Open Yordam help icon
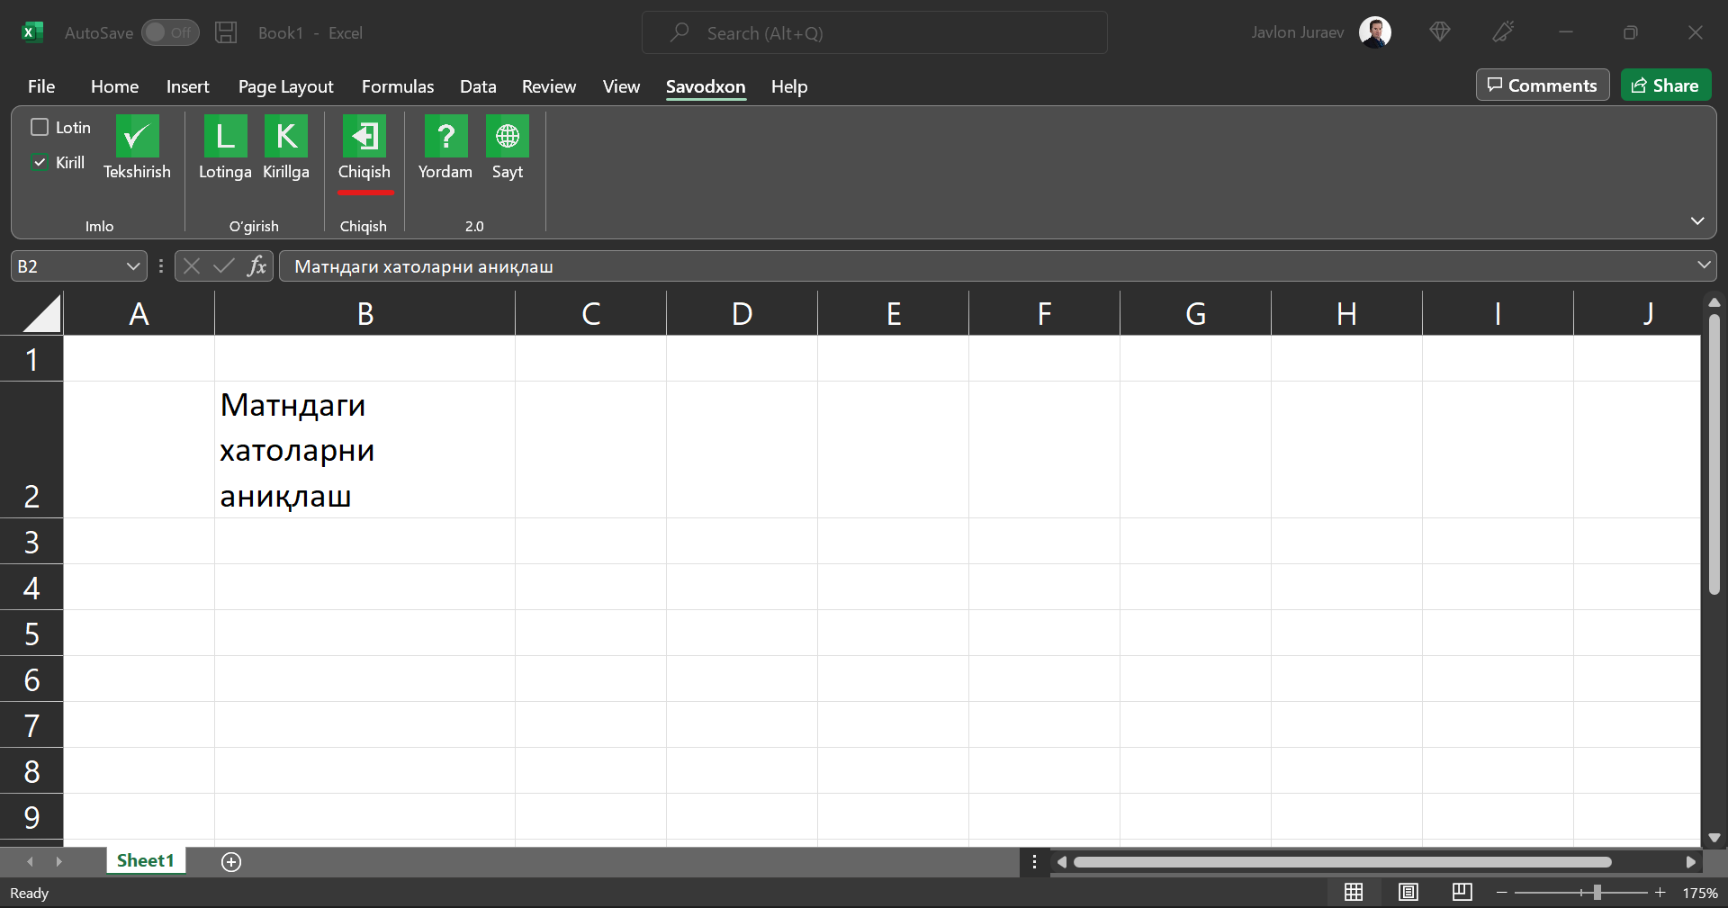Screen dimensions: 1728x908 (445, 137)
